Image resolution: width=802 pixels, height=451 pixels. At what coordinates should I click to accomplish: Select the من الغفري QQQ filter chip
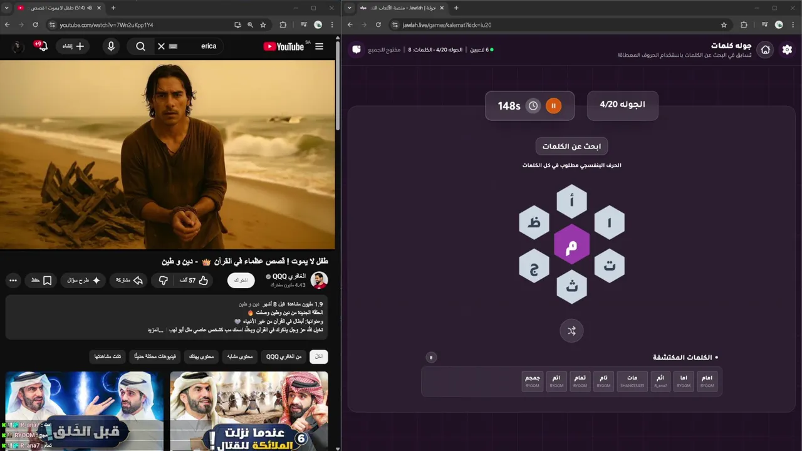[284, 356]
